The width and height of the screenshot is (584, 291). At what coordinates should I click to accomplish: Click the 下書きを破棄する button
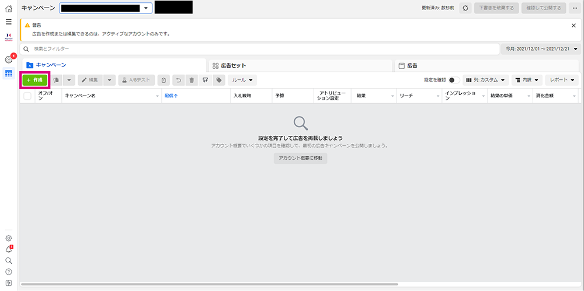(496, 8)
